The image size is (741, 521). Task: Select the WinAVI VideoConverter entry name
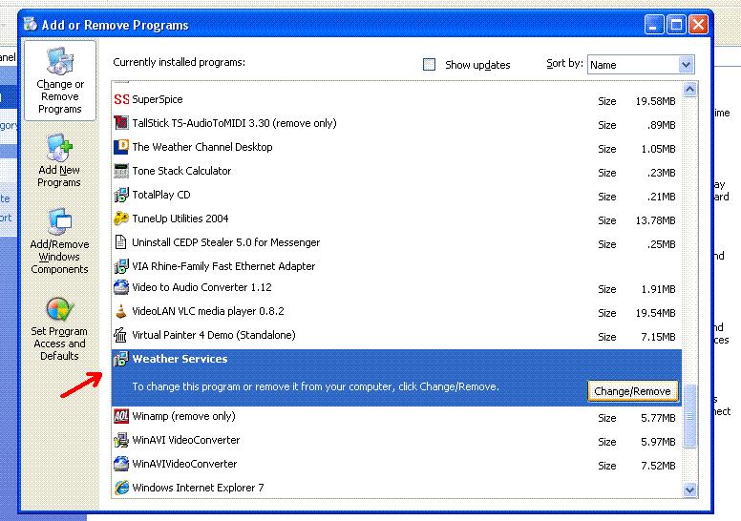[x=186, y=440]
